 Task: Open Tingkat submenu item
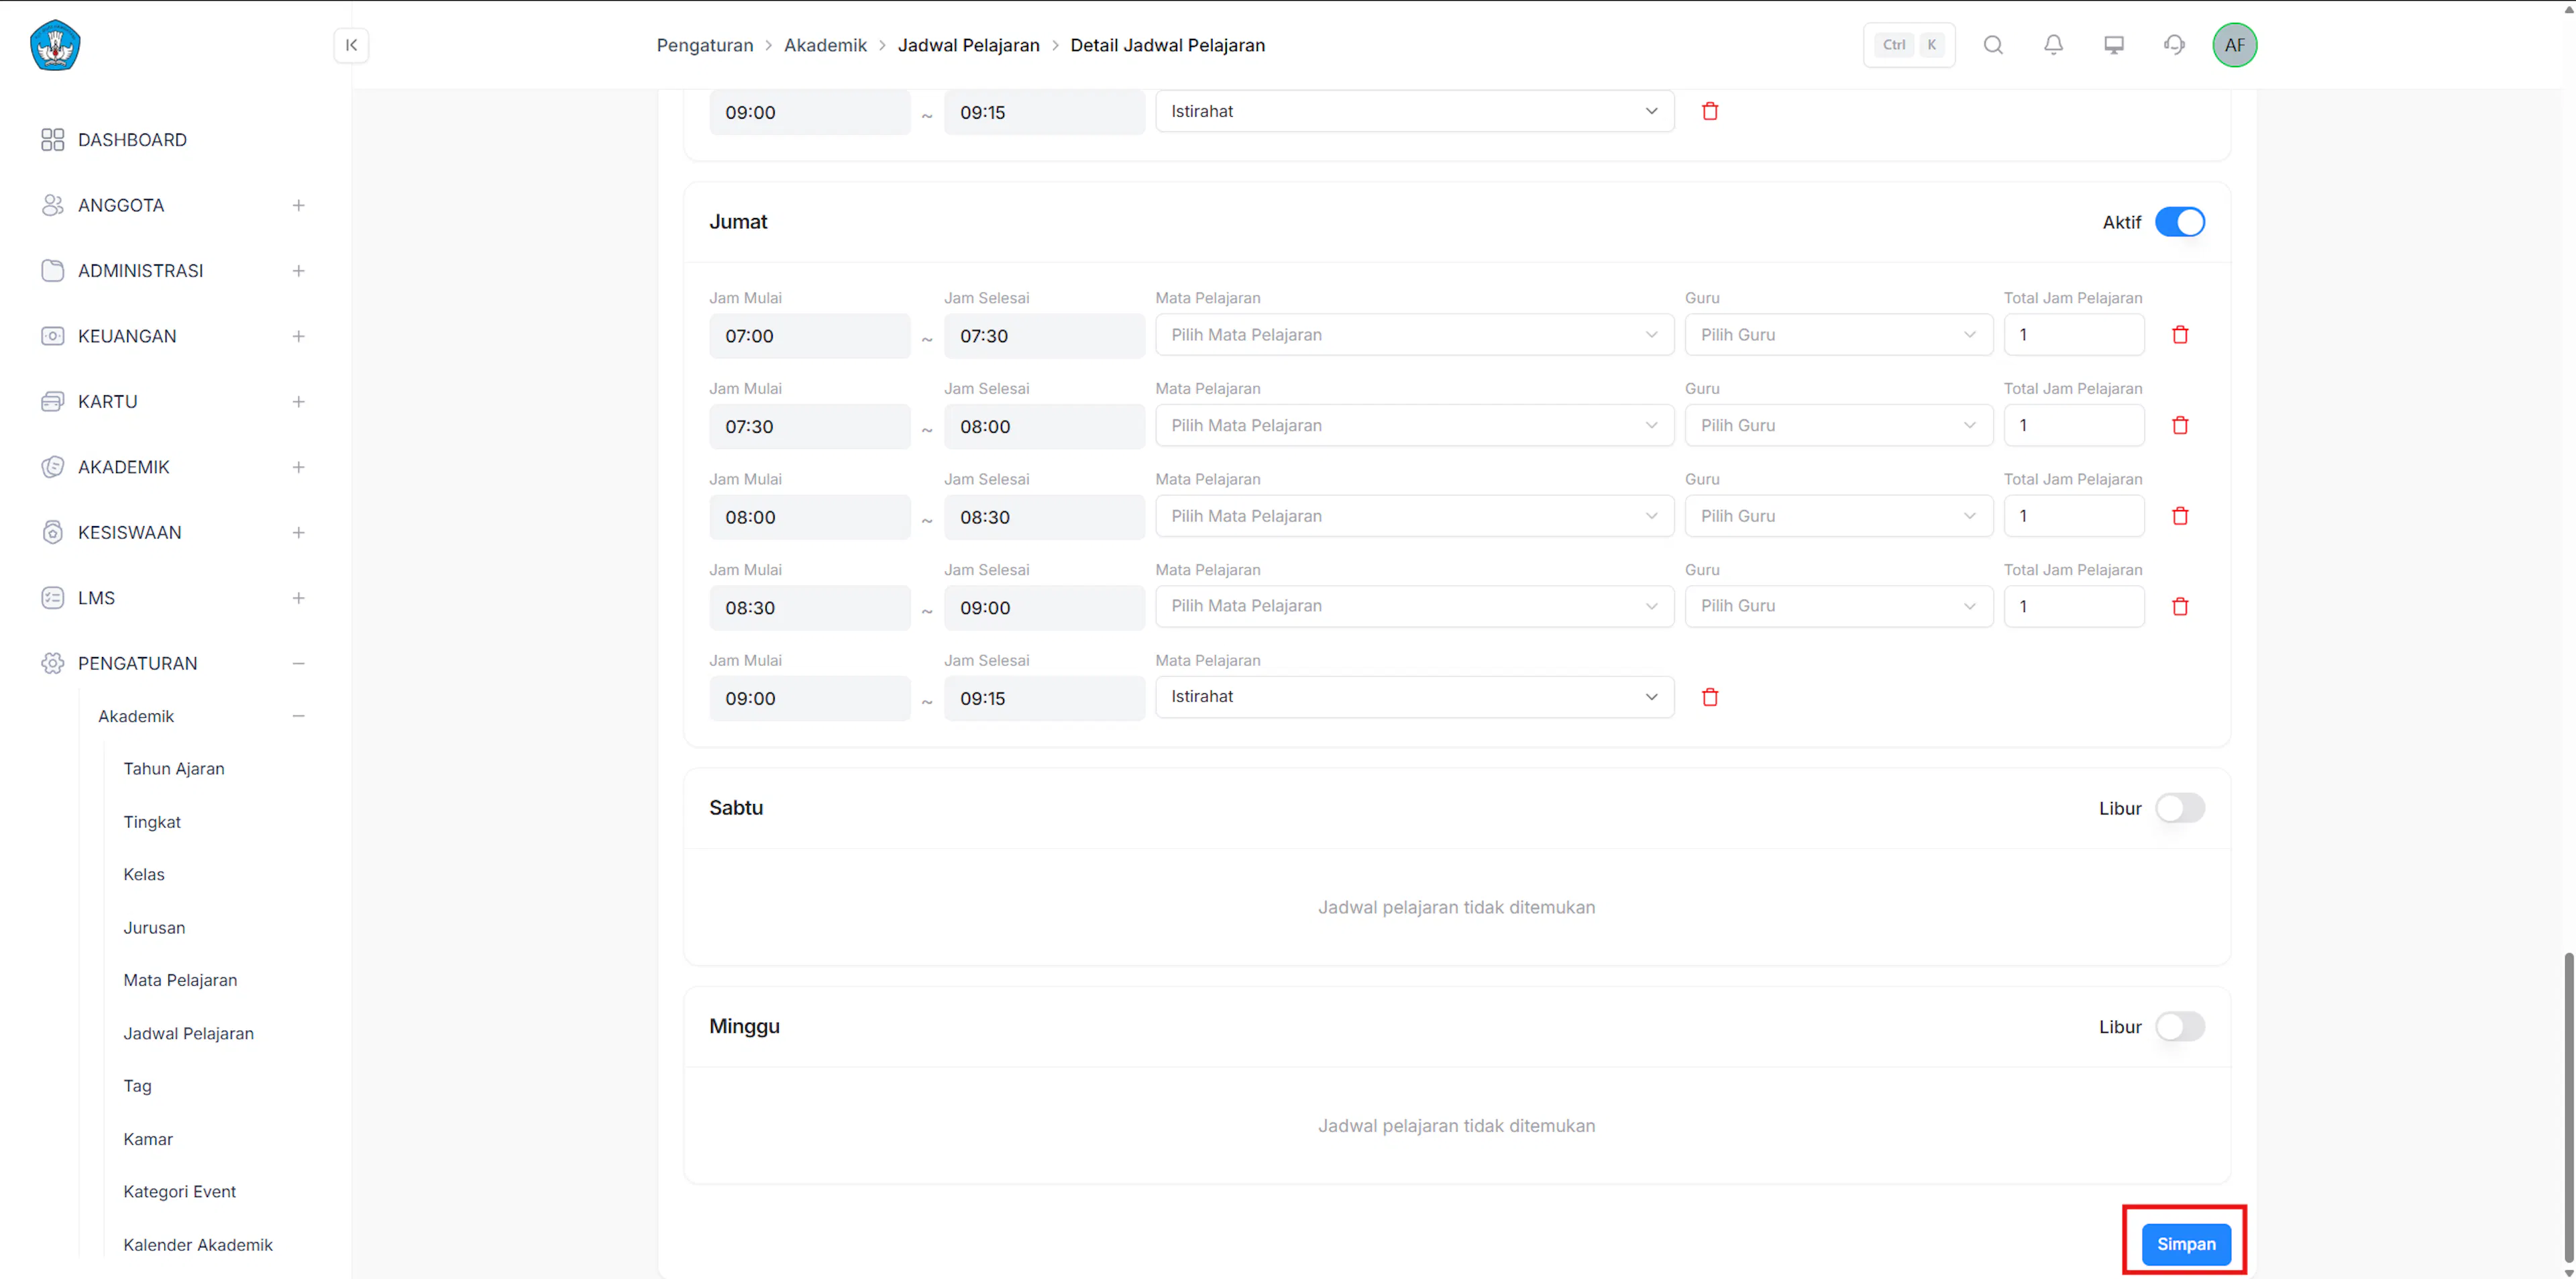pyautogui.click(x=152, y=822)
